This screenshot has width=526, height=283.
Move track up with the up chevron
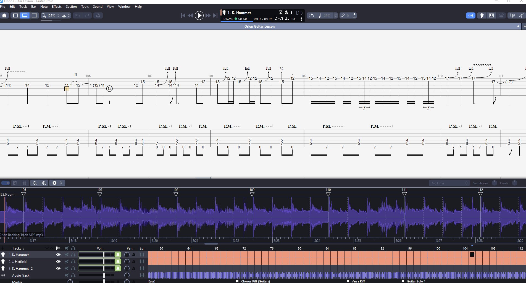point(51,248)
